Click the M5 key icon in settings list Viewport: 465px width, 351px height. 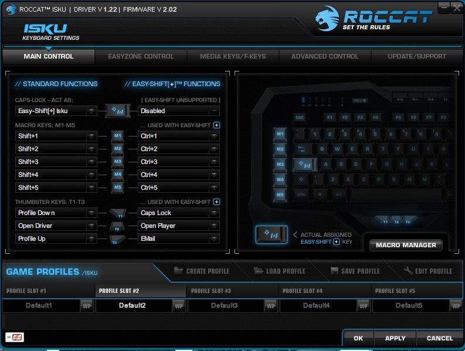pos(117,188)
